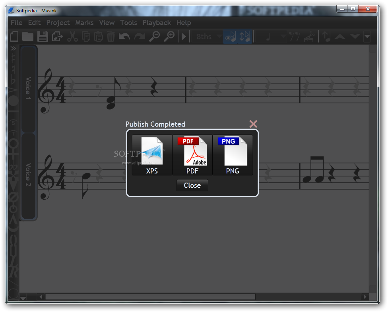
Task: Click the Publish/export music icon
Action: [x=57, y=37]
